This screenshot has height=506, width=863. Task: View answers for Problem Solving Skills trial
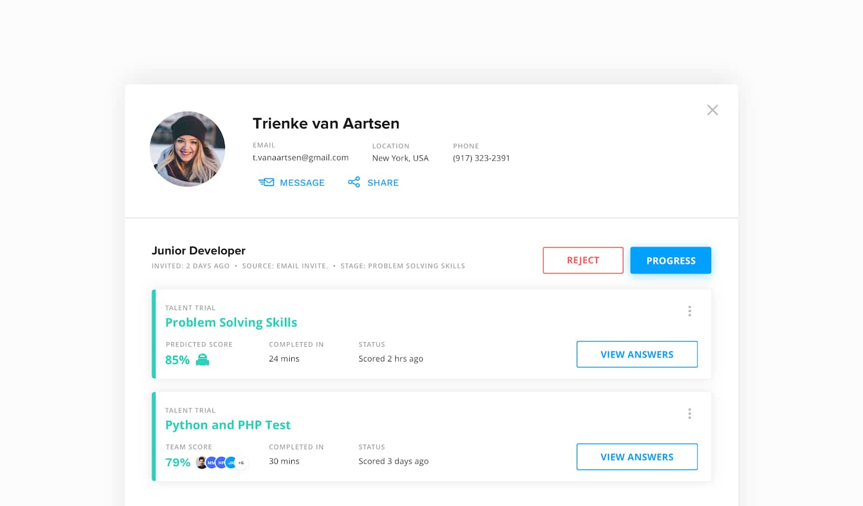[x=637, y=354]
